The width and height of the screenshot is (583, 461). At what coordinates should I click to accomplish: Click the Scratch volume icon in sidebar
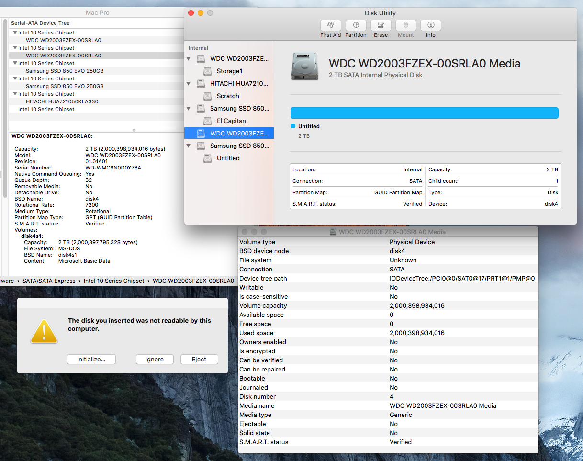coord(207,96)
